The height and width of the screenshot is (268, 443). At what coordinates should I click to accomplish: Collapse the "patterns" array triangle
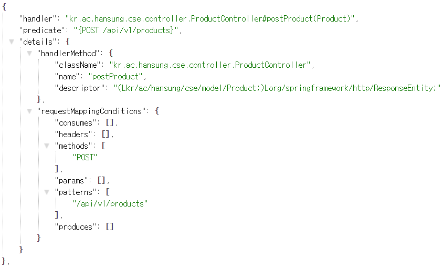coord(47,192)
